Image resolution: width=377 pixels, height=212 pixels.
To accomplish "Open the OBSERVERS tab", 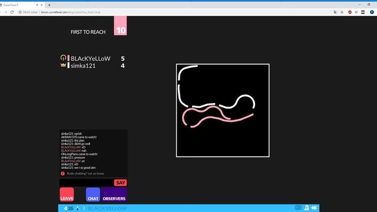I will point(114,194).
